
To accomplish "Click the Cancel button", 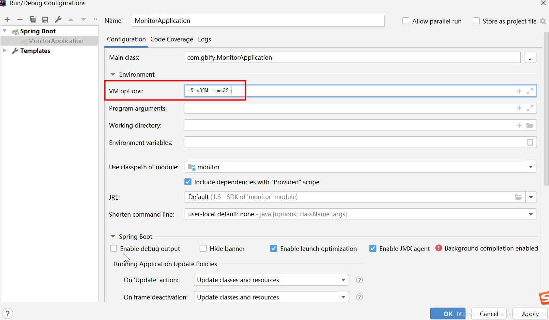I will click(489, 313).
